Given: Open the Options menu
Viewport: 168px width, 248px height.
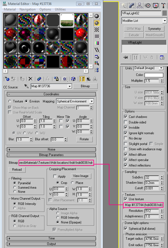Looking at the screenshot, I should tap(45, 9).
